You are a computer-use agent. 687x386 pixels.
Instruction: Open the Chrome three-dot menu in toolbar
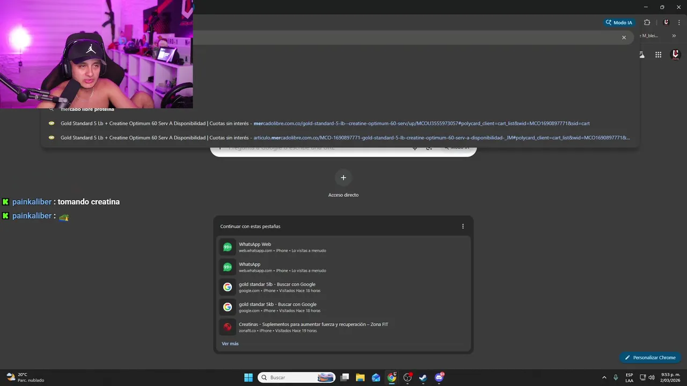point(679,23)
